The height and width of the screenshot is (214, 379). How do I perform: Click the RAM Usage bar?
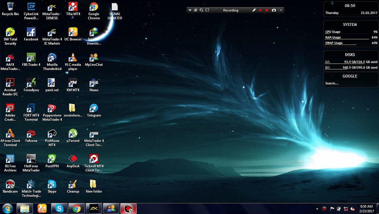coord(351,37)
